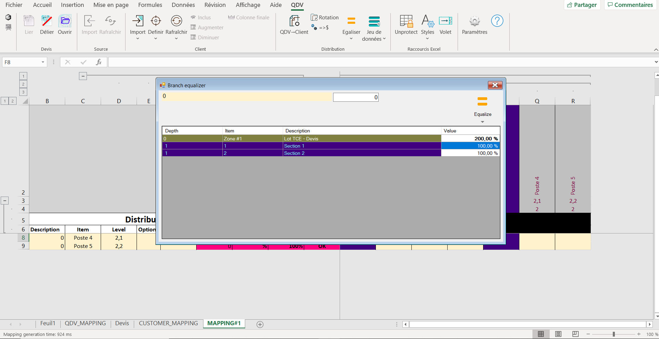Collapse the column outline group minus button
The height and width of the screenshot is (339, 659).
[x=83, y=76]
